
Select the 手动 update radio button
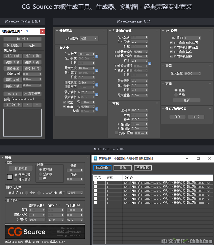coord(176,94)
